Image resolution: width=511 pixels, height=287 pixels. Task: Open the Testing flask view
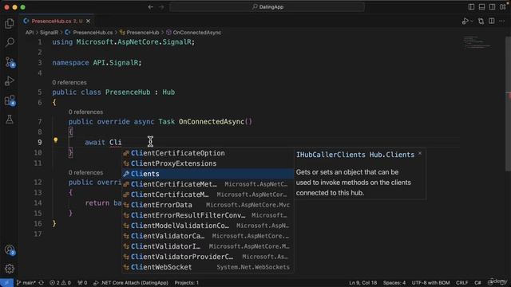pyautogui.click(x=10, y=120)
